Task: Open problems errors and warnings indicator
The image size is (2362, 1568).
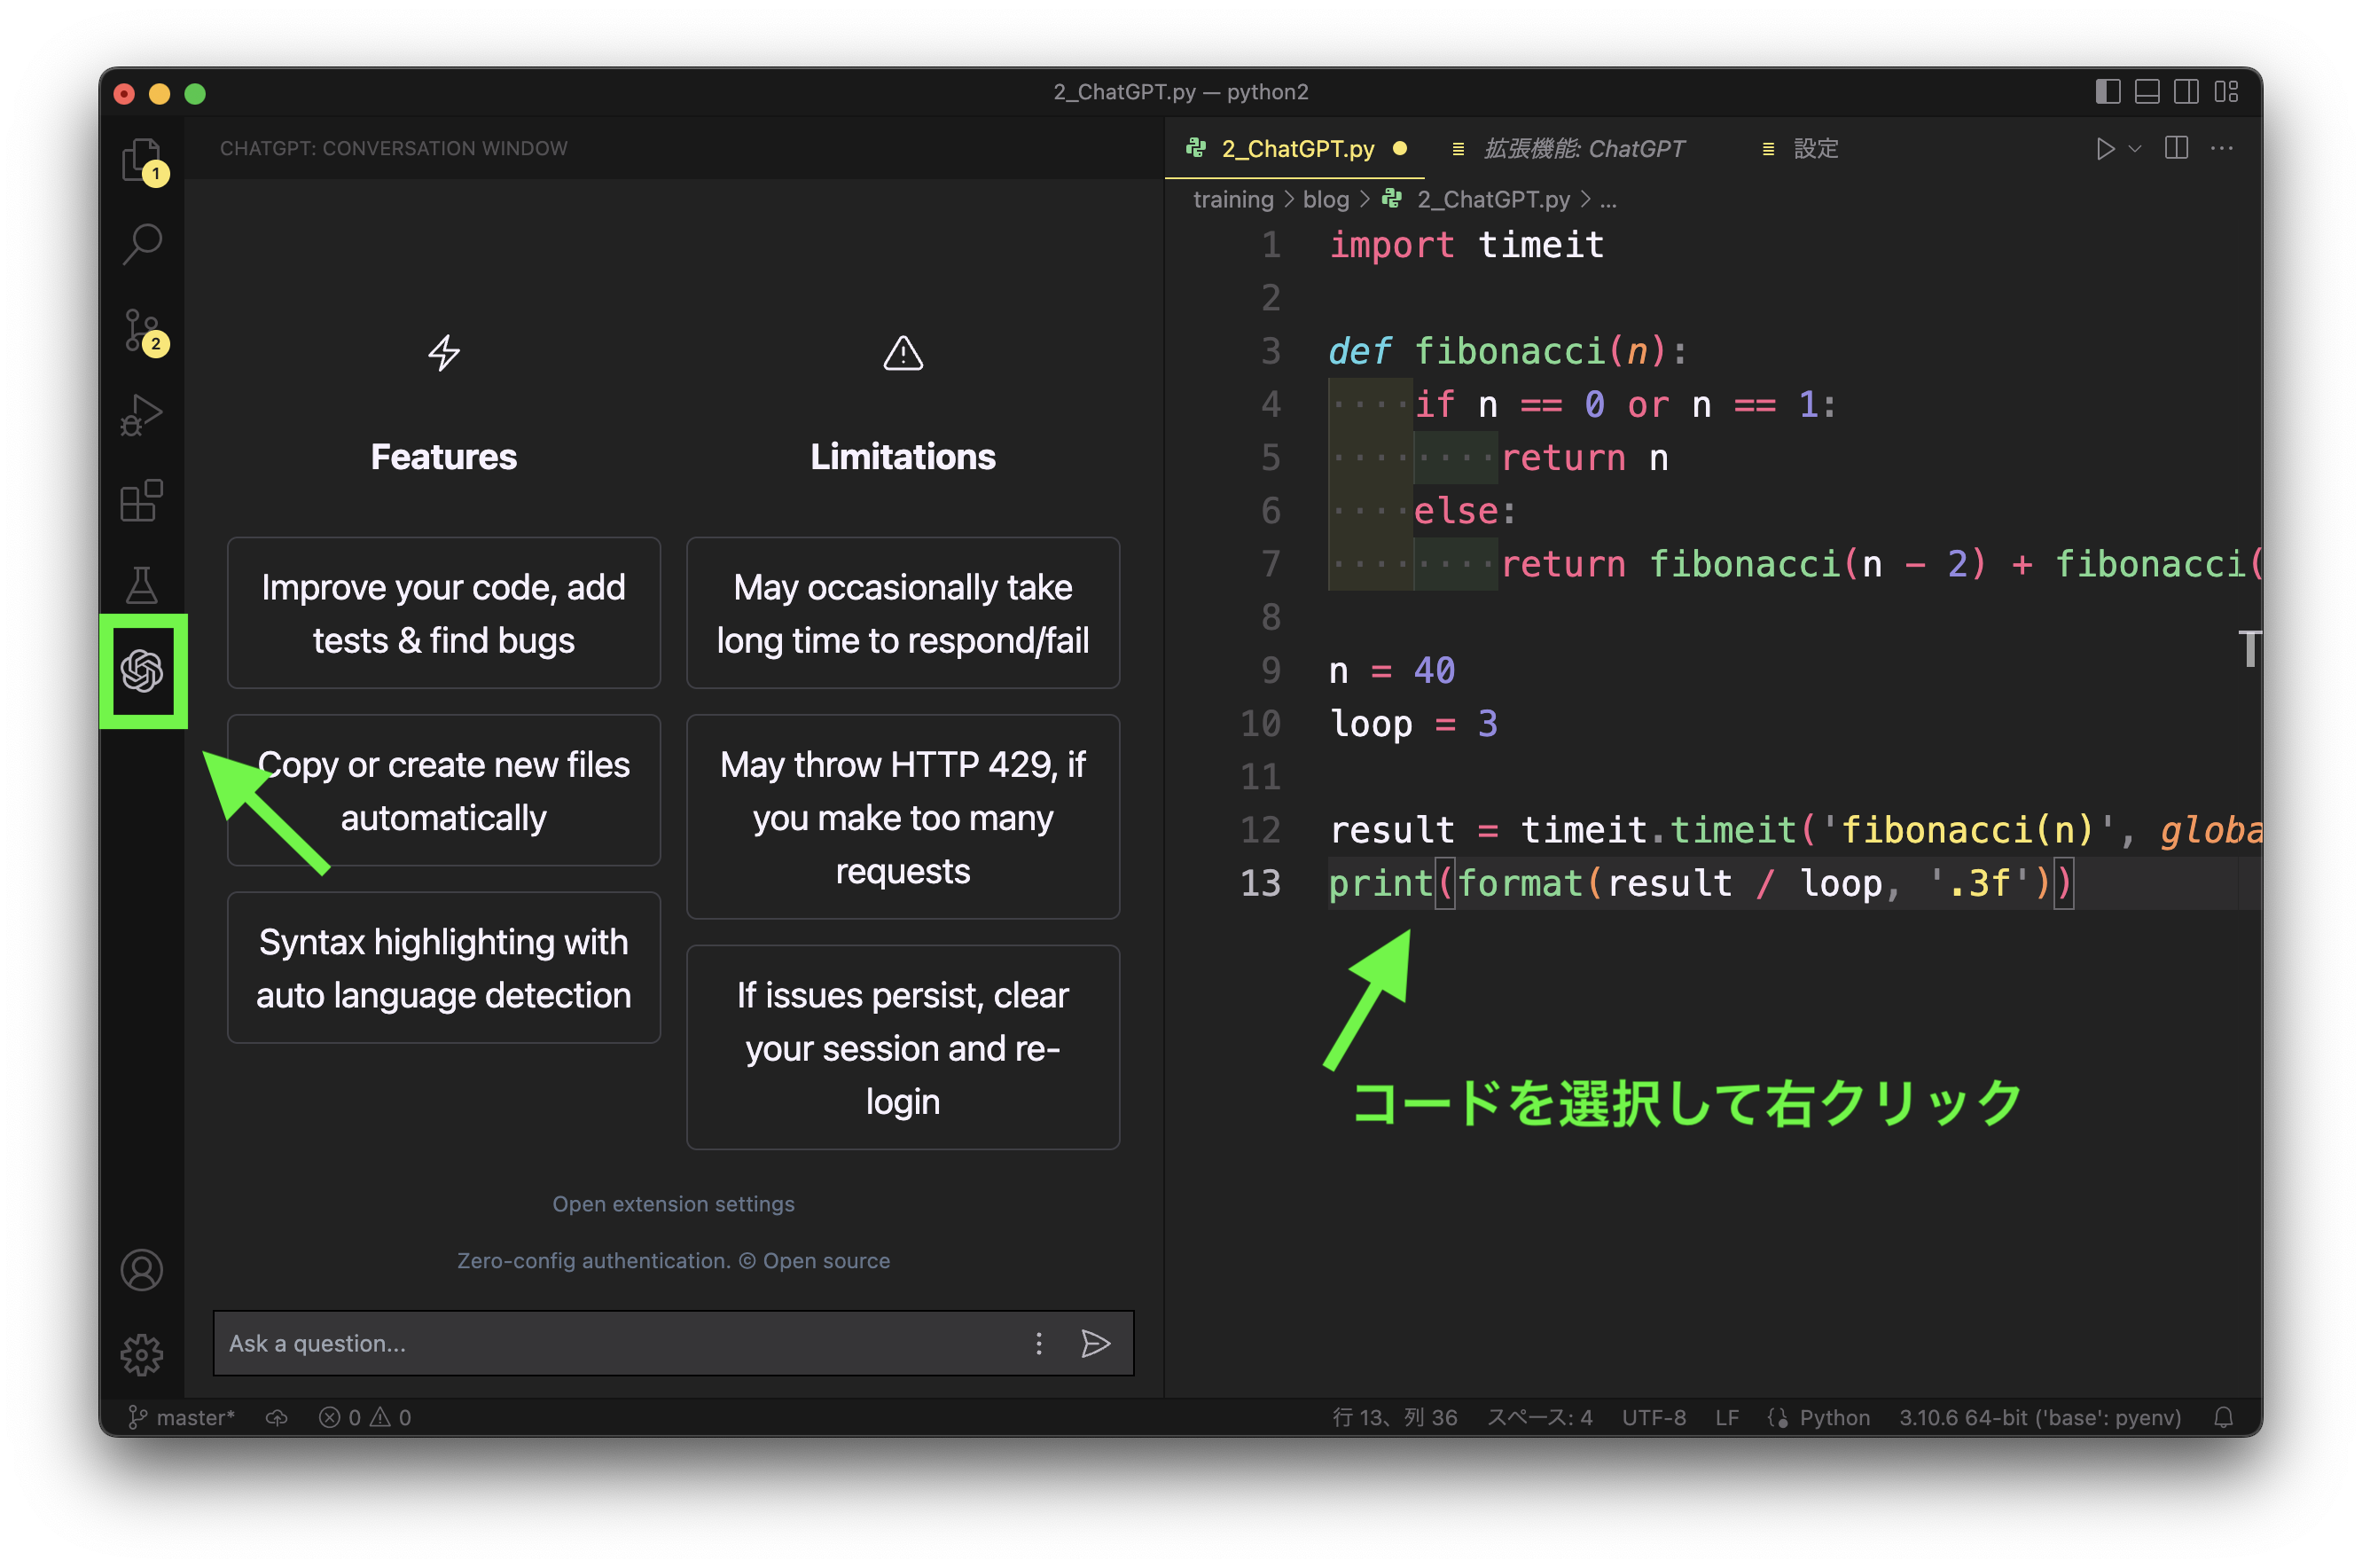Action: [x=364, y=1417]
